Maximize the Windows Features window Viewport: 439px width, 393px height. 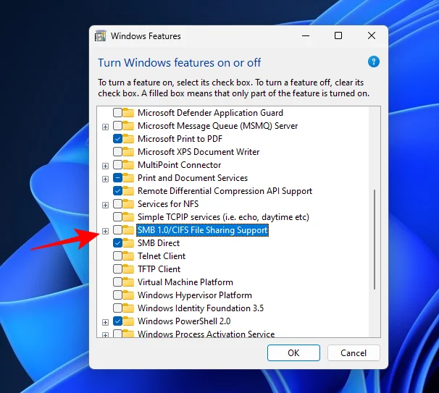click(338, 35)
